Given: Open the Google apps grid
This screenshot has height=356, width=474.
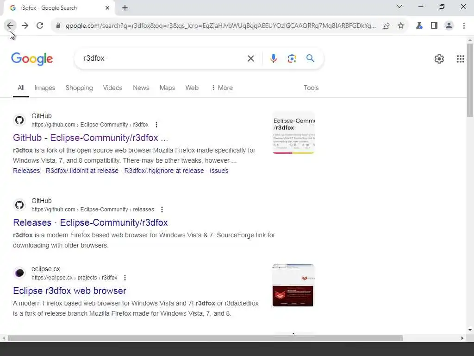Looking at the screenshot, I should pos(461,59).
